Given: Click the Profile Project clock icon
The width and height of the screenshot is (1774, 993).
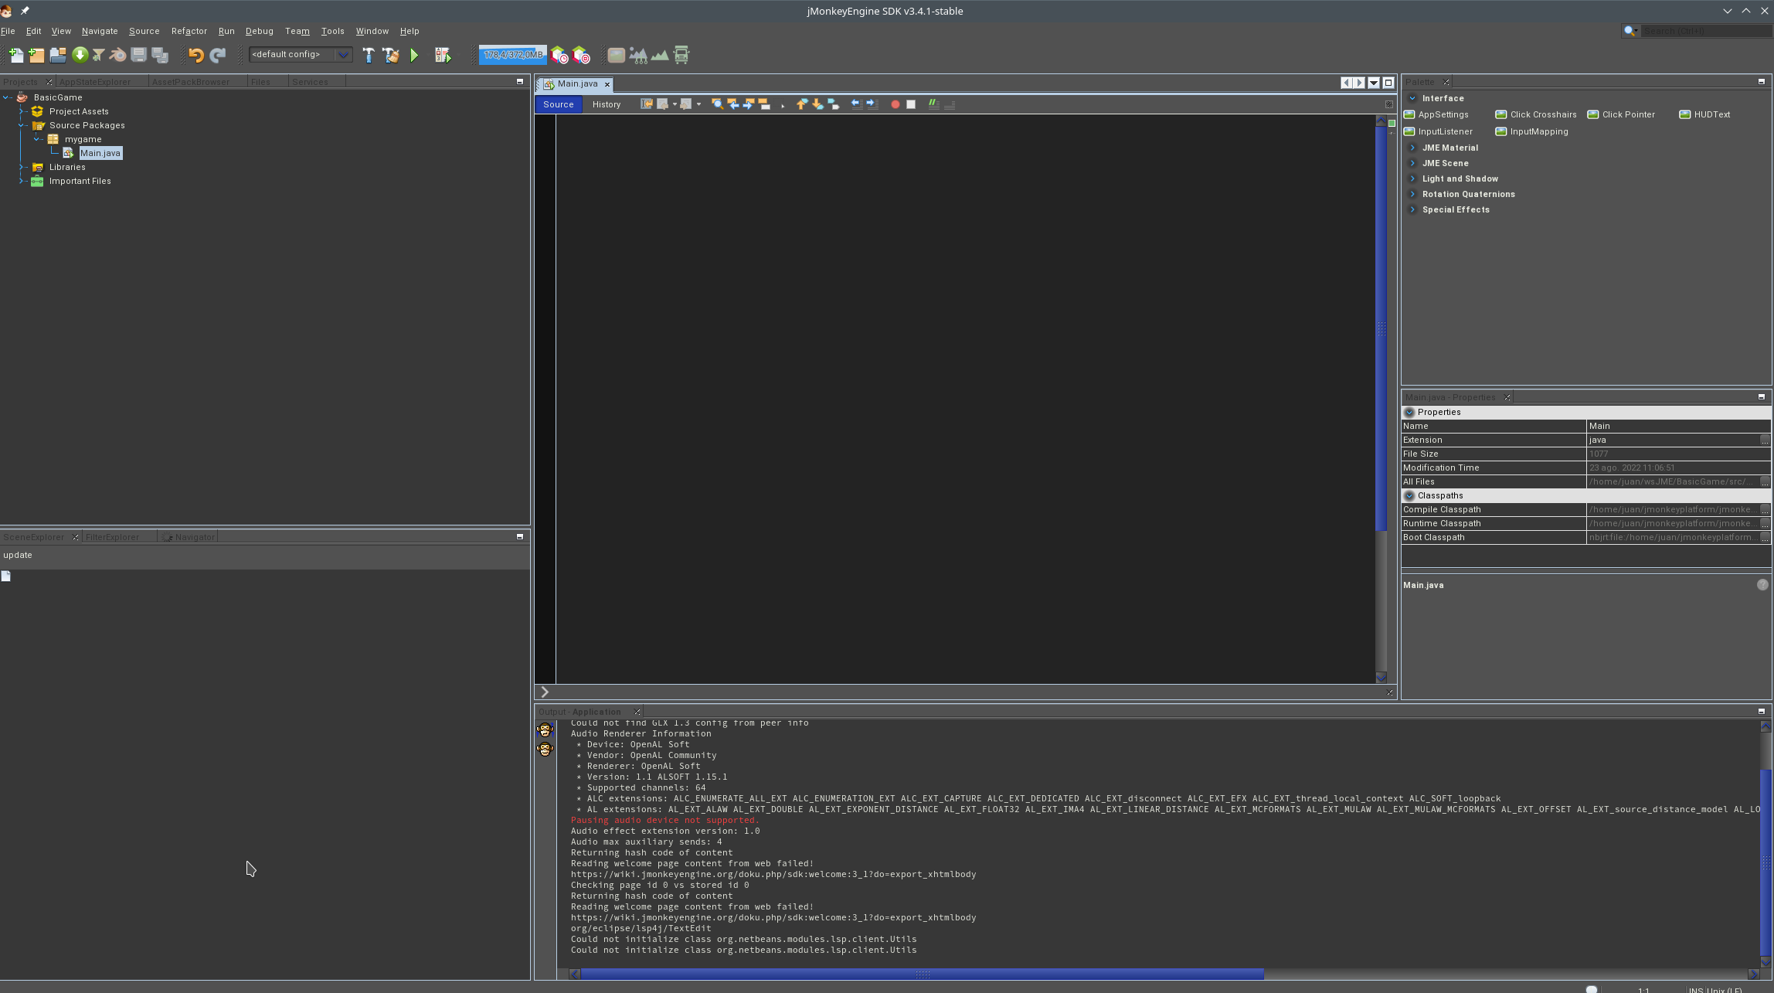Looking at the screenshot, I should pos(560,56).
